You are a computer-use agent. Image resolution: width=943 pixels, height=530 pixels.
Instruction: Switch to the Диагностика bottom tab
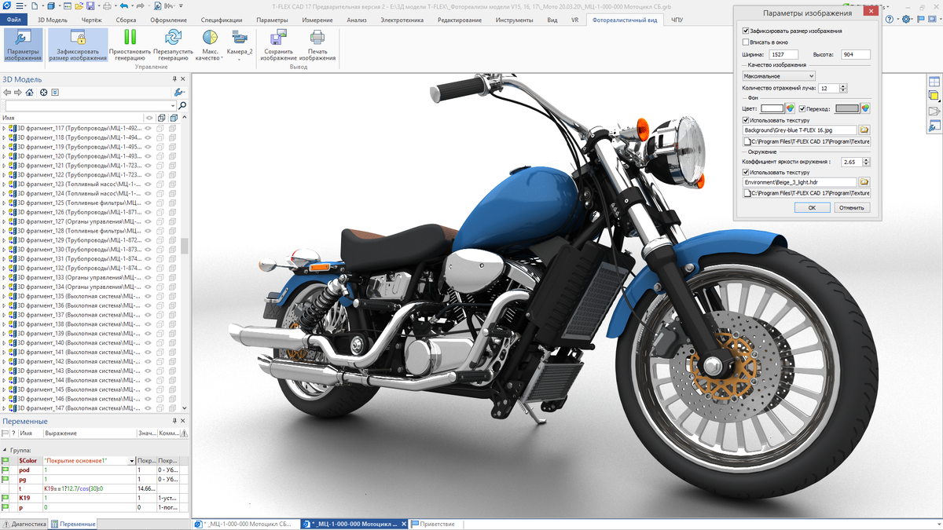pos(25,524)
